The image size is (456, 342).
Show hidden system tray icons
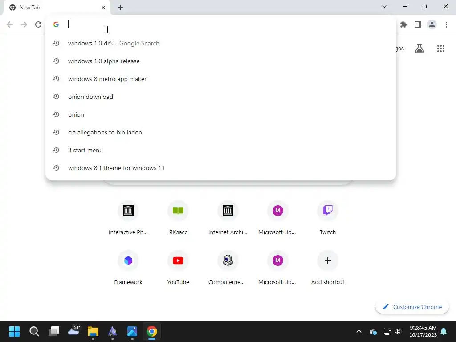(x=359, y=331)
